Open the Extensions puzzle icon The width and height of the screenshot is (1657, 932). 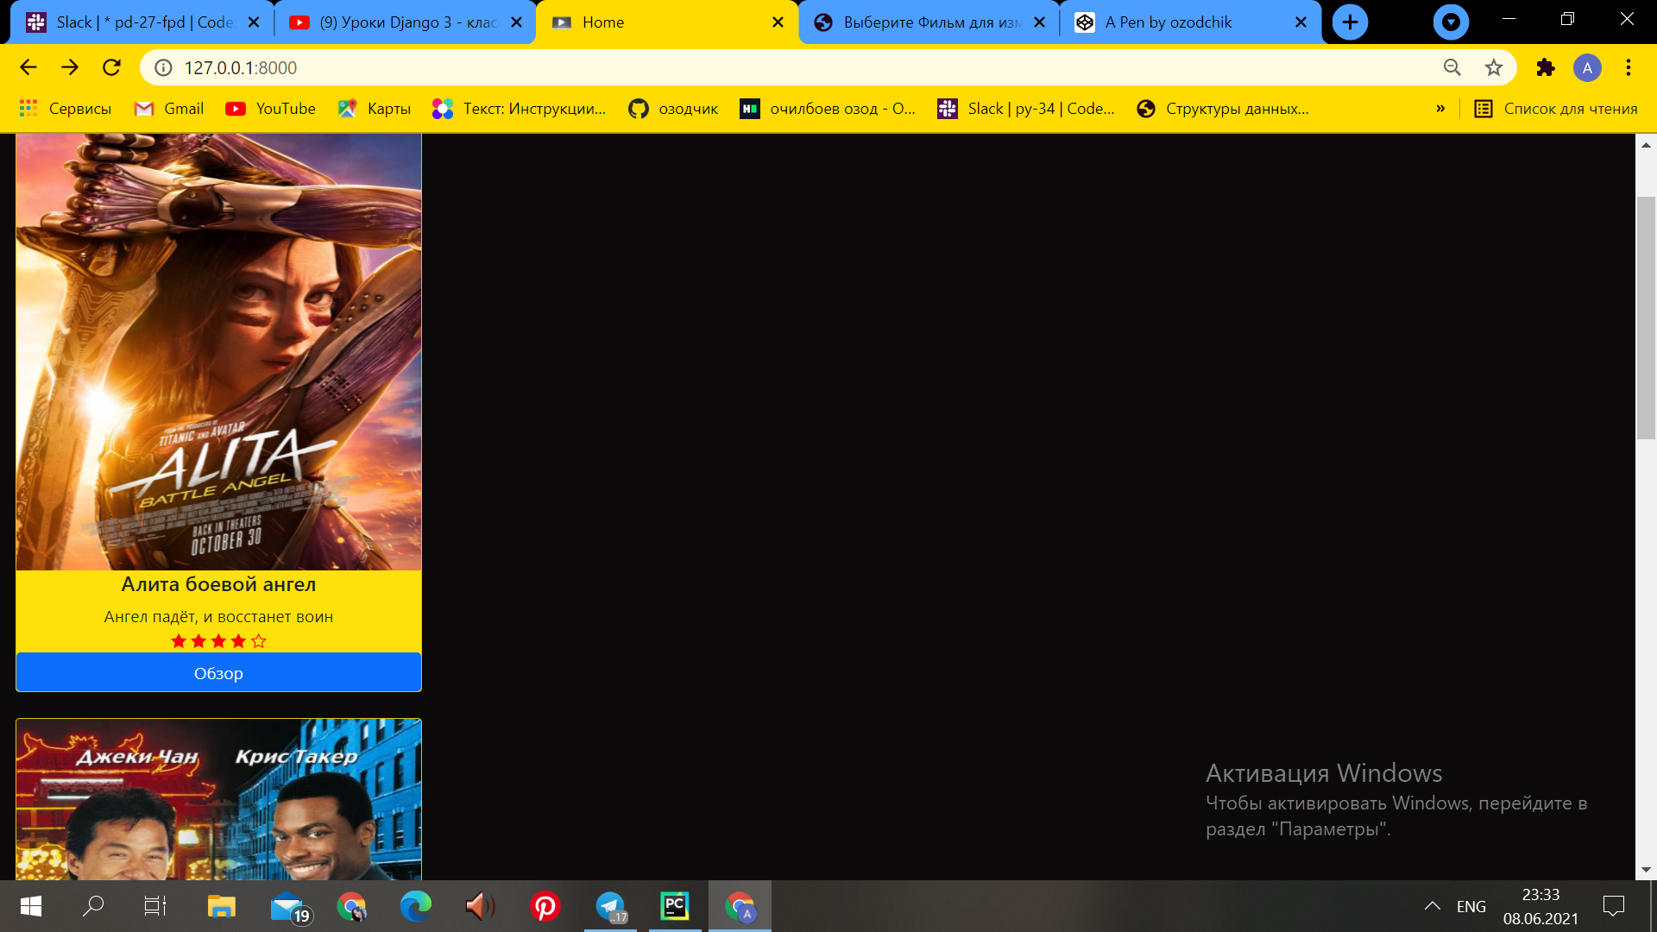pos(1546,67)
